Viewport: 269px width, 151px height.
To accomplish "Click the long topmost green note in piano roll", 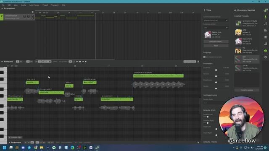I will [x=158, y=75].
